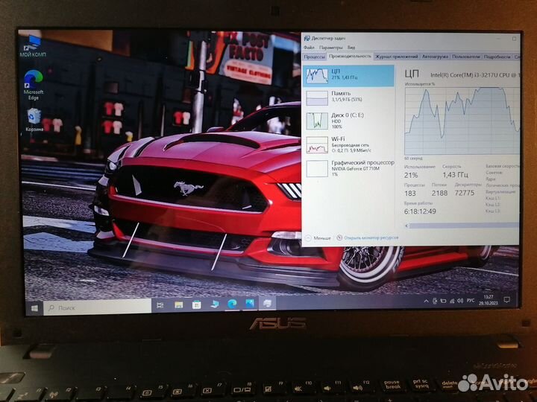Open File Explorer from the taskbar
This screenshot has width=537, height=402.
click(x=178, y=305)
